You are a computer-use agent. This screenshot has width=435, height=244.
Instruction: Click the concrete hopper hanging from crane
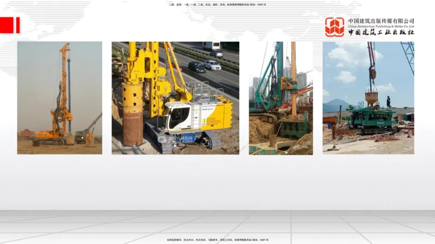click(371, 98)
